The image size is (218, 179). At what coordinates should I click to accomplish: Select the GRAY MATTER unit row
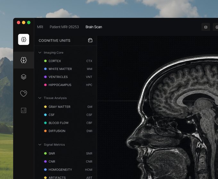tap(68, 107)
